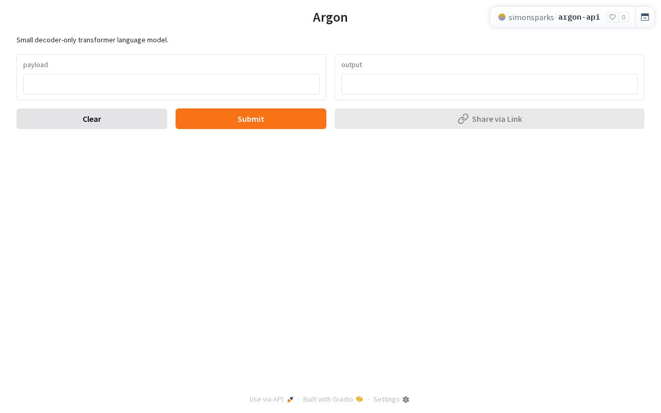
Task: Click the 'payload' field label
Action: (36, 65)
